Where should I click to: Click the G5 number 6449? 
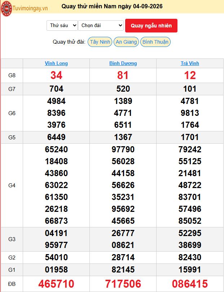pos(56,137)
